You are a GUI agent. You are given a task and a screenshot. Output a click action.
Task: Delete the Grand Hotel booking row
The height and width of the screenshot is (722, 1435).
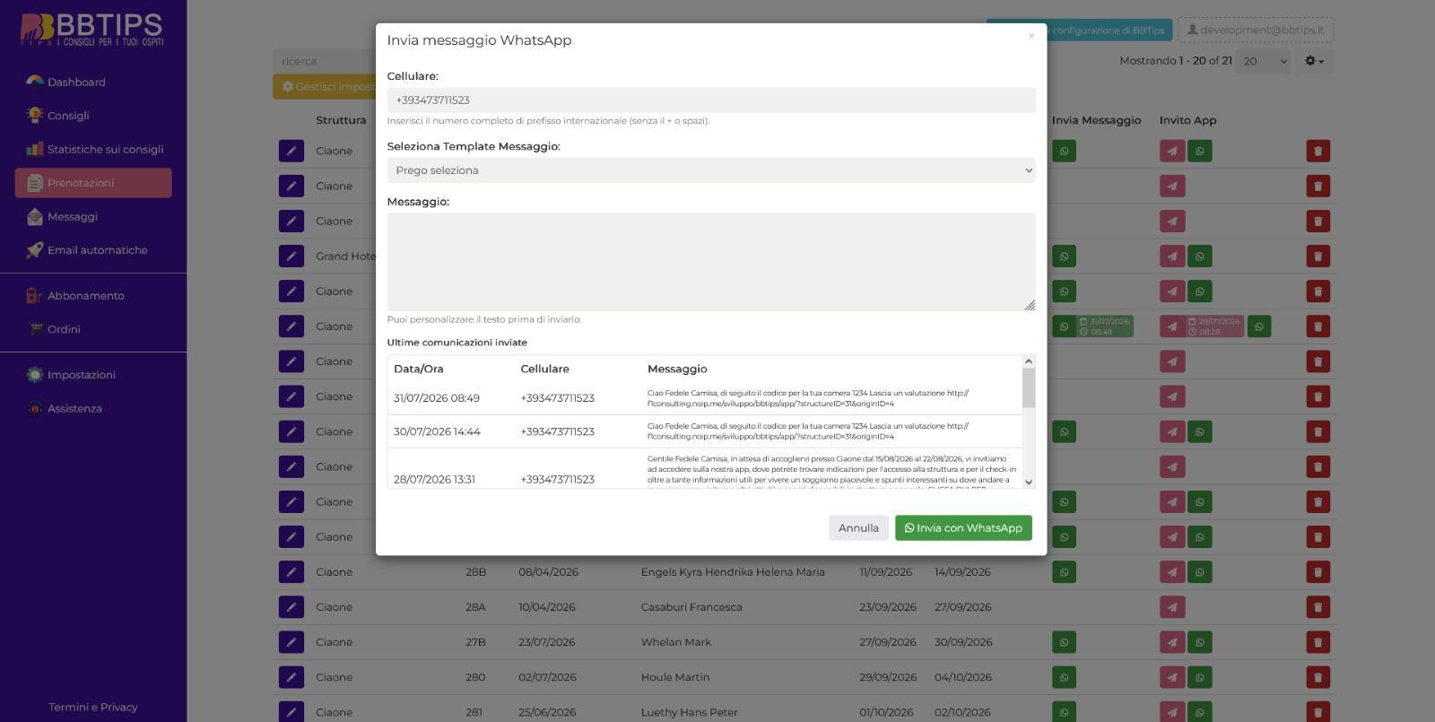(1318, 257)
